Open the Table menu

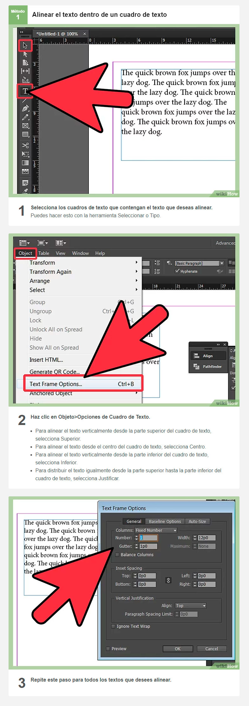click(44, 253)
